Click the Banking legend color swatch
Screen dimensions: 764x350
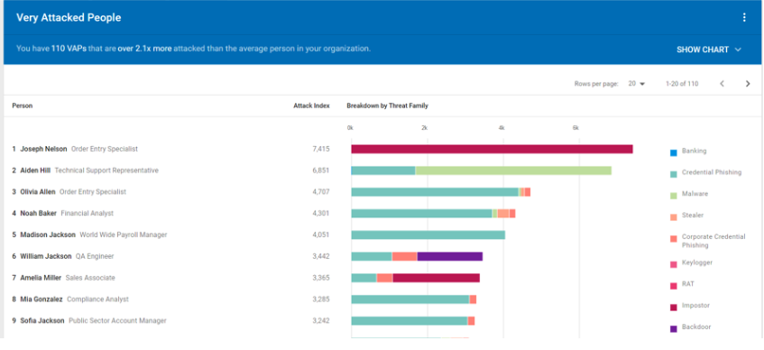point(674,153)
